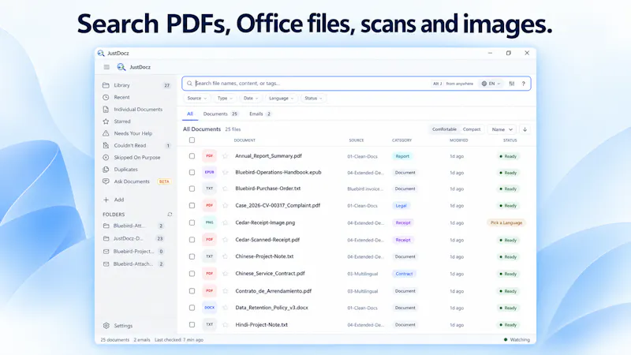Click the JustDocz logo in header
This screenshot has width=631, height=355.
point(121,67)
